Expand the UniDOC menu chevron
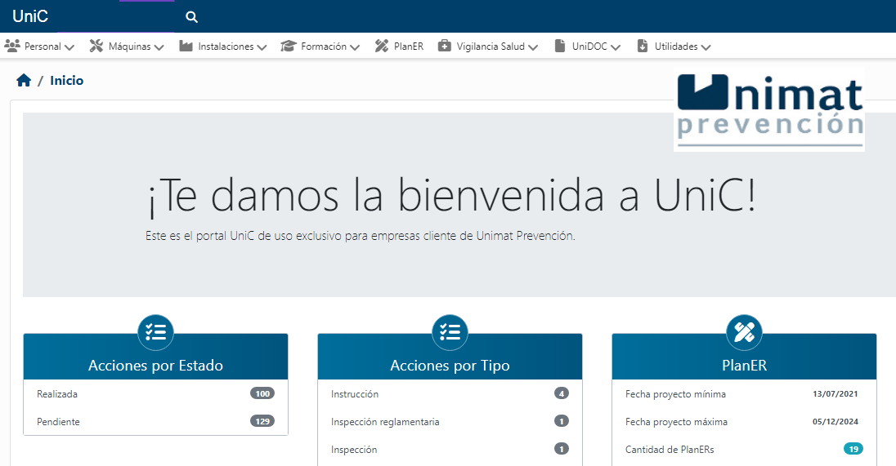896x466 pixels. point(616,47)
